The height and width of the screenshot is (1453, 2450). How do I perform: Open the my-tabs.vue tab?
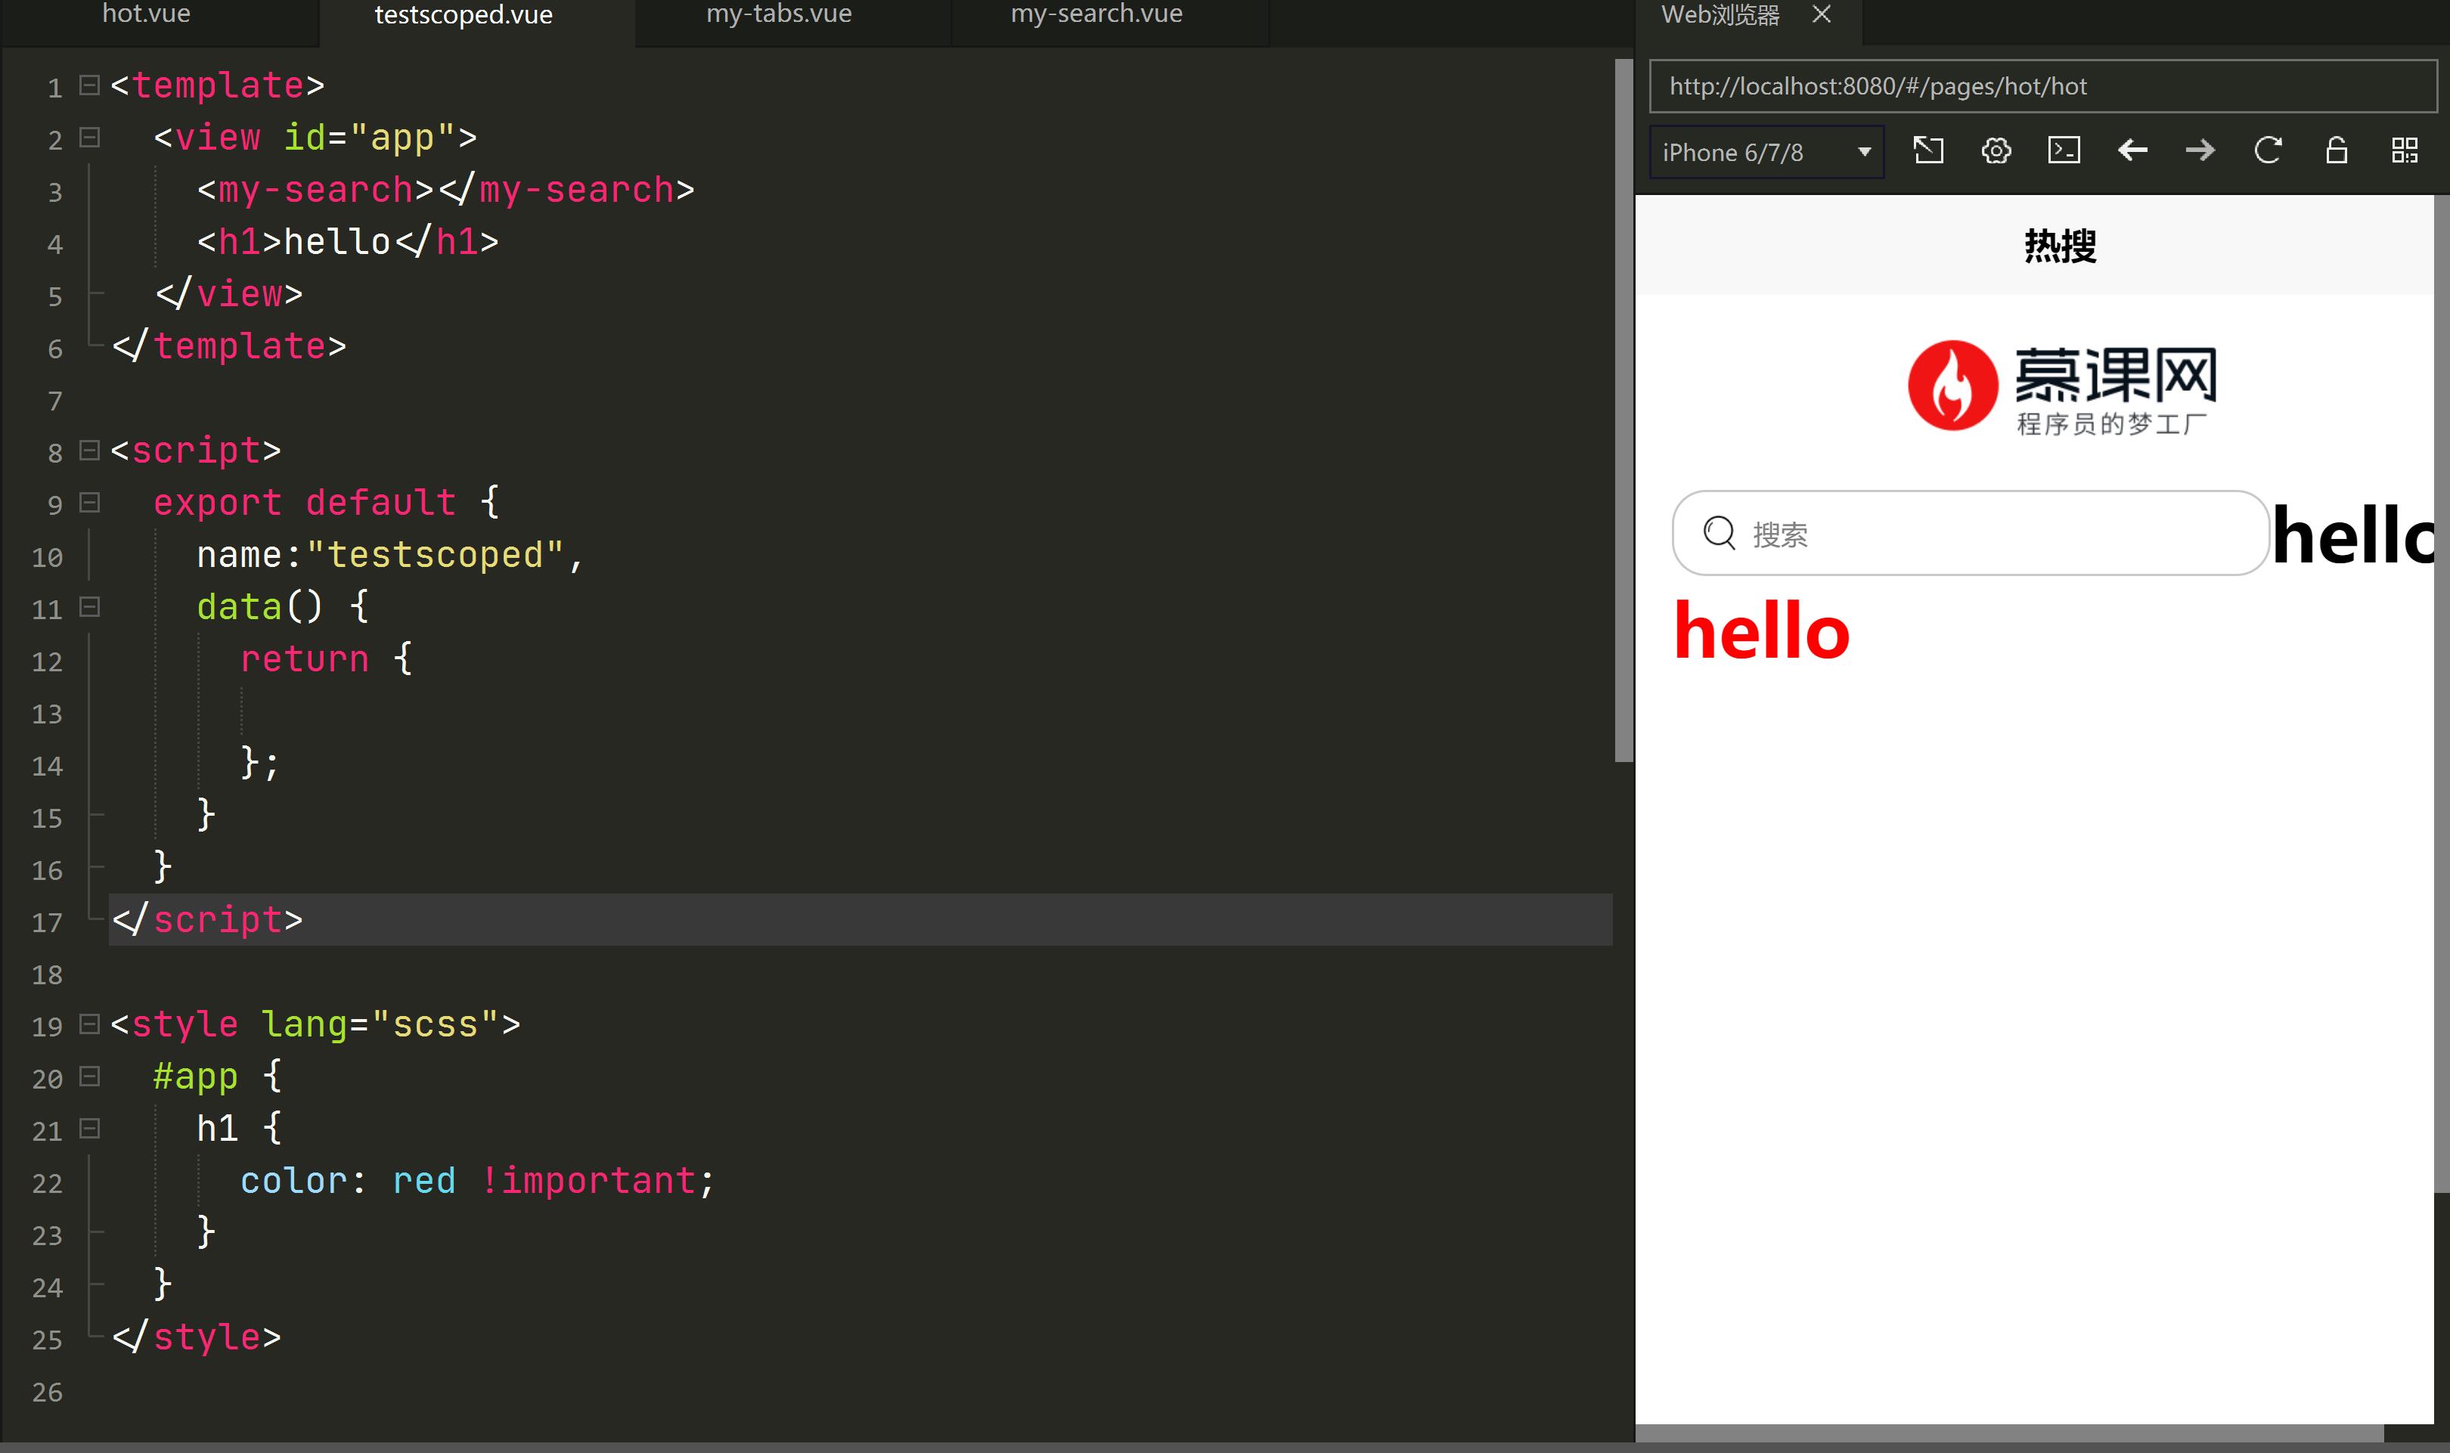[778, 14]
